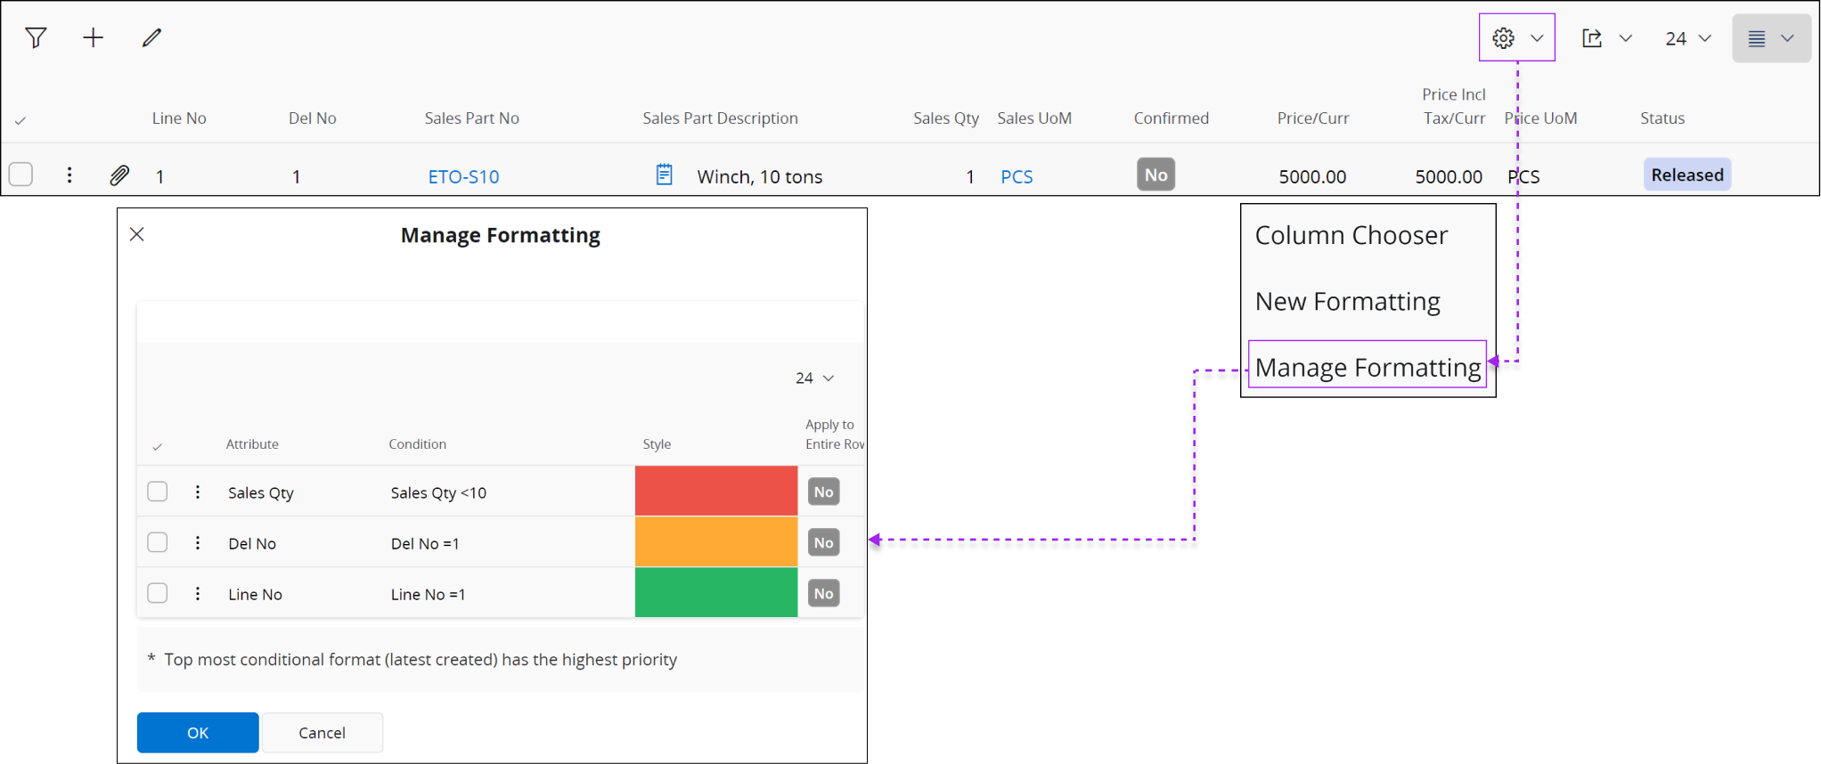
Task: Open the document icon beside Winch description
Action: coord(665,175)
